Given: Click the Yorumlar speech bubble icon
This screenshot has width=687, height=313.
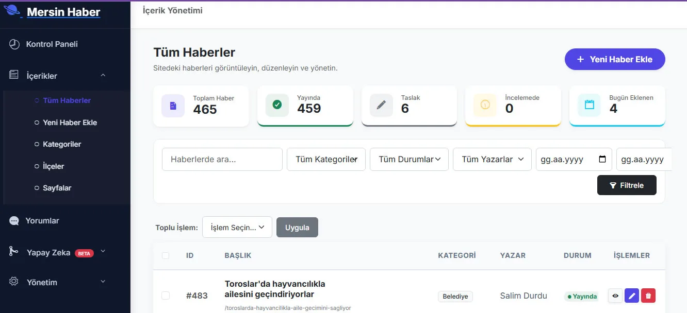Looking at the screenshot, I should (14, 221).
